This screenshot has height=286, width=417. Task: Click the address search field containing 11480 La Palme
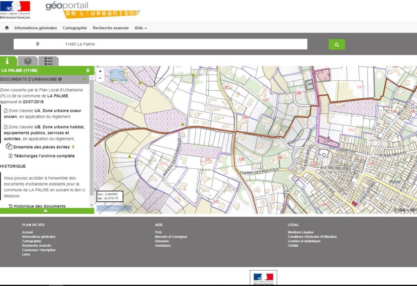(x=160, y=44)
